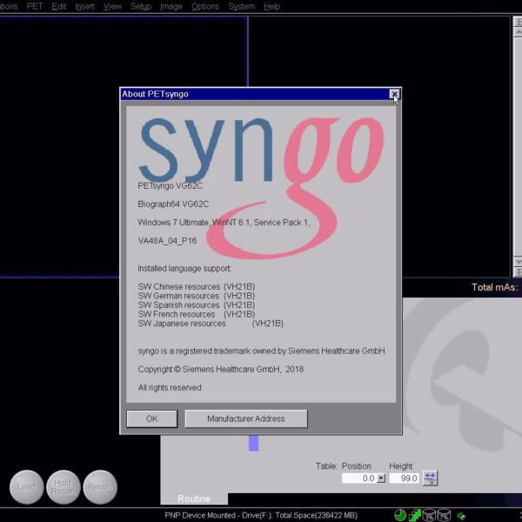
Task: Click the 'All rights reserved' text
Action: point(170,387)
